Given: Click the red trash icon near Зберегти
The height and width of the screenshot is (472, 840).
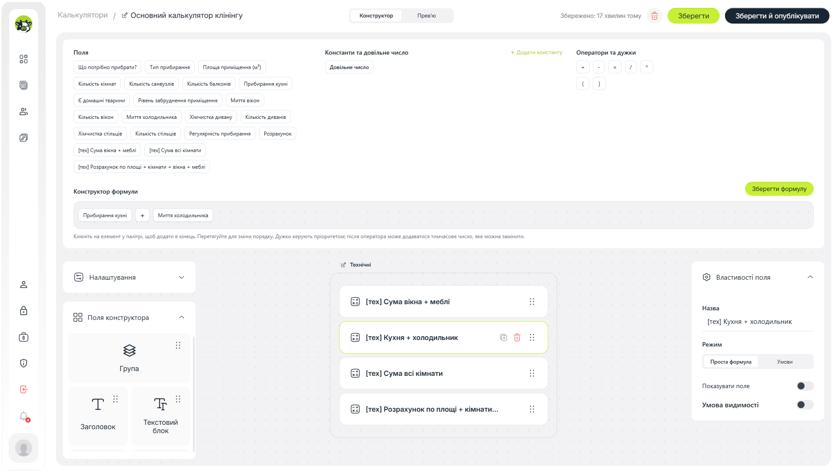Looking at the screenshot, I should [x=654, y=16].
